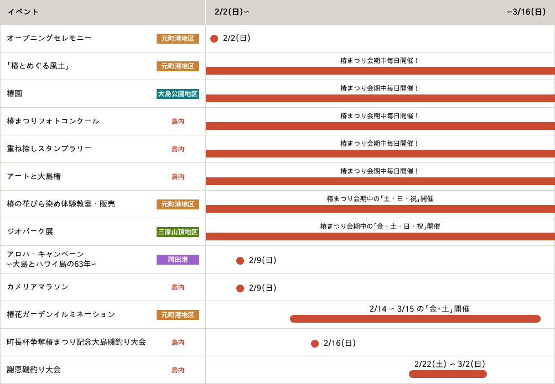
Task: Click 島内 label in フォトコンクール row
Action: (x=178, y=121)
